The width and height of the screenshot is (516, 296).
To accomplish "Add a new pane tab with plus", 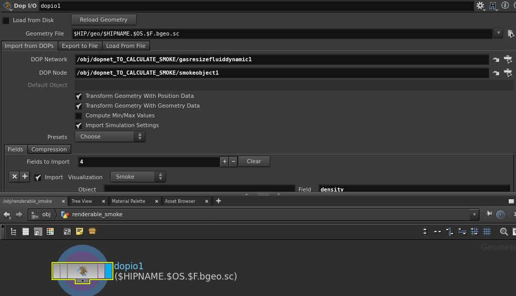I will [x=218, y=201].
